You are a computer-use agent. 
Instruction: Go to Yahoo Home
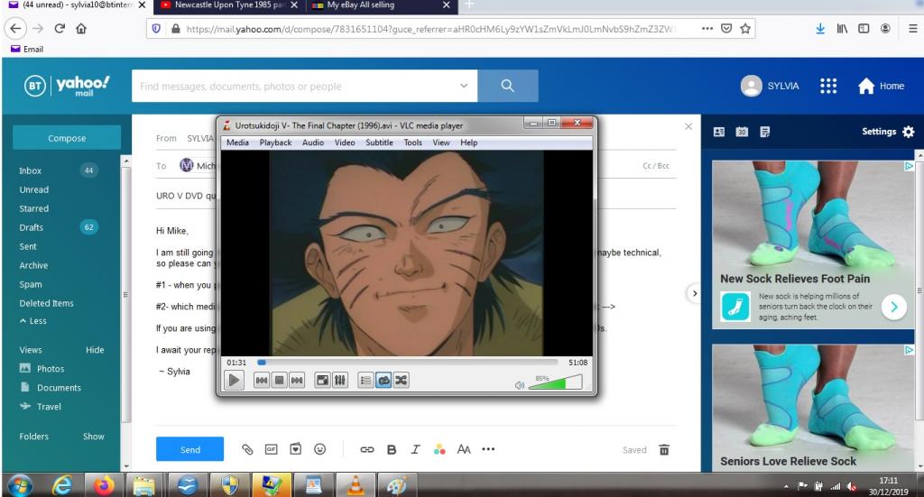(x=881, y=86)
